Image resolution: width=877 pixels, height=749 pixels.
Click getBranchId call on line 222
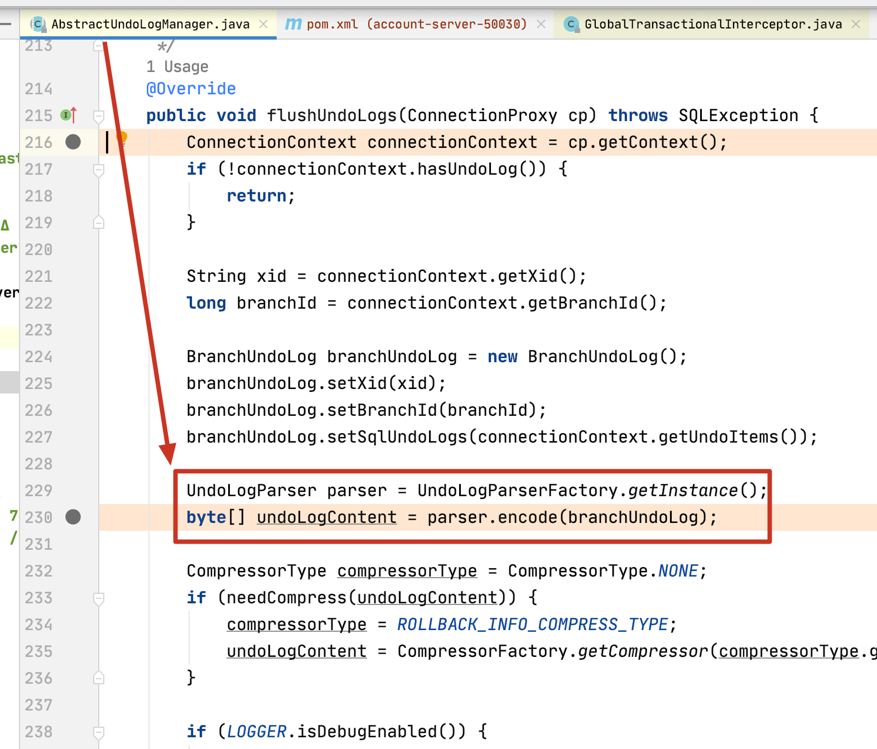(582, 303)
